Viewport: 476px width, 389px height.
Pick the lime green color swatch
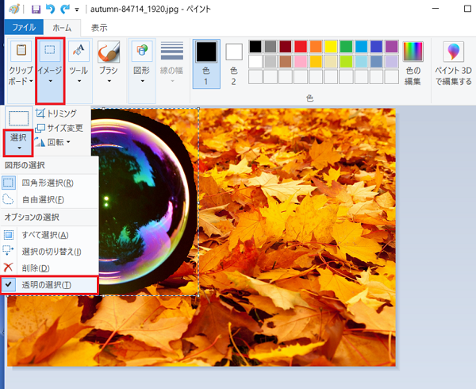[x=346, y=62]
